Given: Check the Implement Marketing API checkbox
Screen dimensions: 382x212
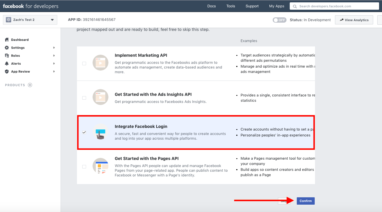Looking at the screenshot, I should pos(84,63).
